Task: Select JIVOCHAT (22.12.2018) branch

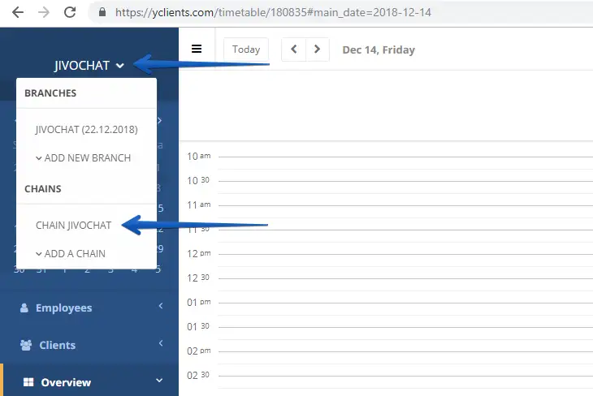Action: pyautogui.click(x=86, y=129)
